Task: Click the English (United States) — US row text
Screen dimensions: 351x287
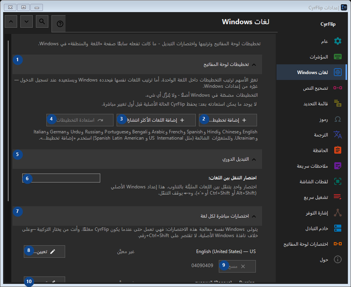Action: [x=226, y=252]
